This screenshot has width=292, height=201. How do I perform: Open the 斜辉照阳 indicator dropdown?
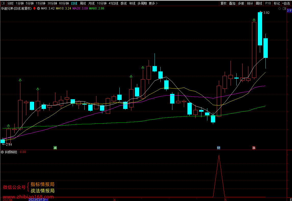coord(2,152)
